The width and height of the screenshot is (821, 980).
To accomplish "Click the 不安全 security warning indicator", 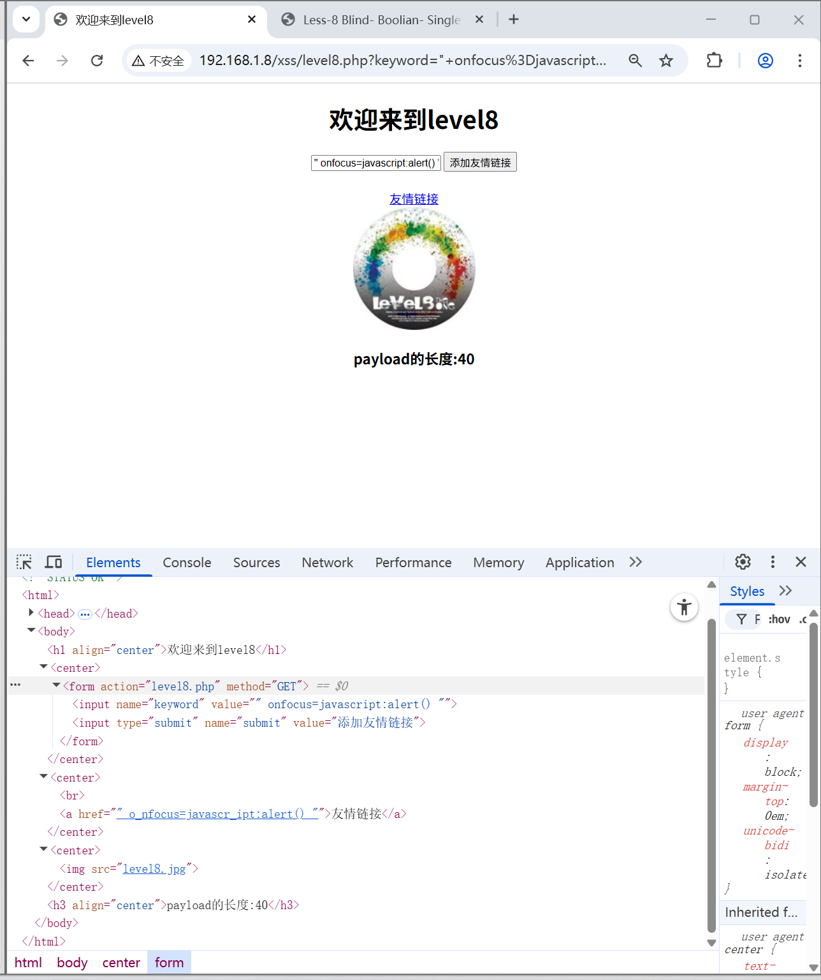I will pyautogui.click(x=158, y=60).
